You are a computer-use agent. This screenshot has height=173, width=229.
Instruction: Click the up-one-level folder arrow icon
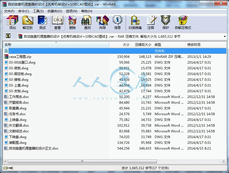point(8,36)
